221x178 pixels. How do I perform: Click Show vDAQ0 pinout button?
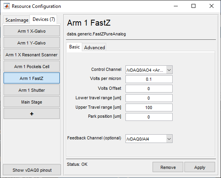pos(32,170)
